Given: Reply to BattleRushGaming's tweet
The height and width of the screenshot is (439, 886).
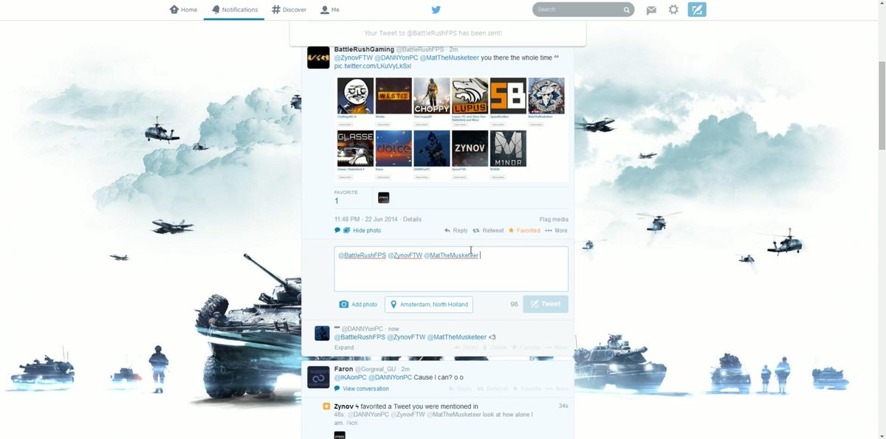Looking at the screenshot, I should [x=456, y=230].
